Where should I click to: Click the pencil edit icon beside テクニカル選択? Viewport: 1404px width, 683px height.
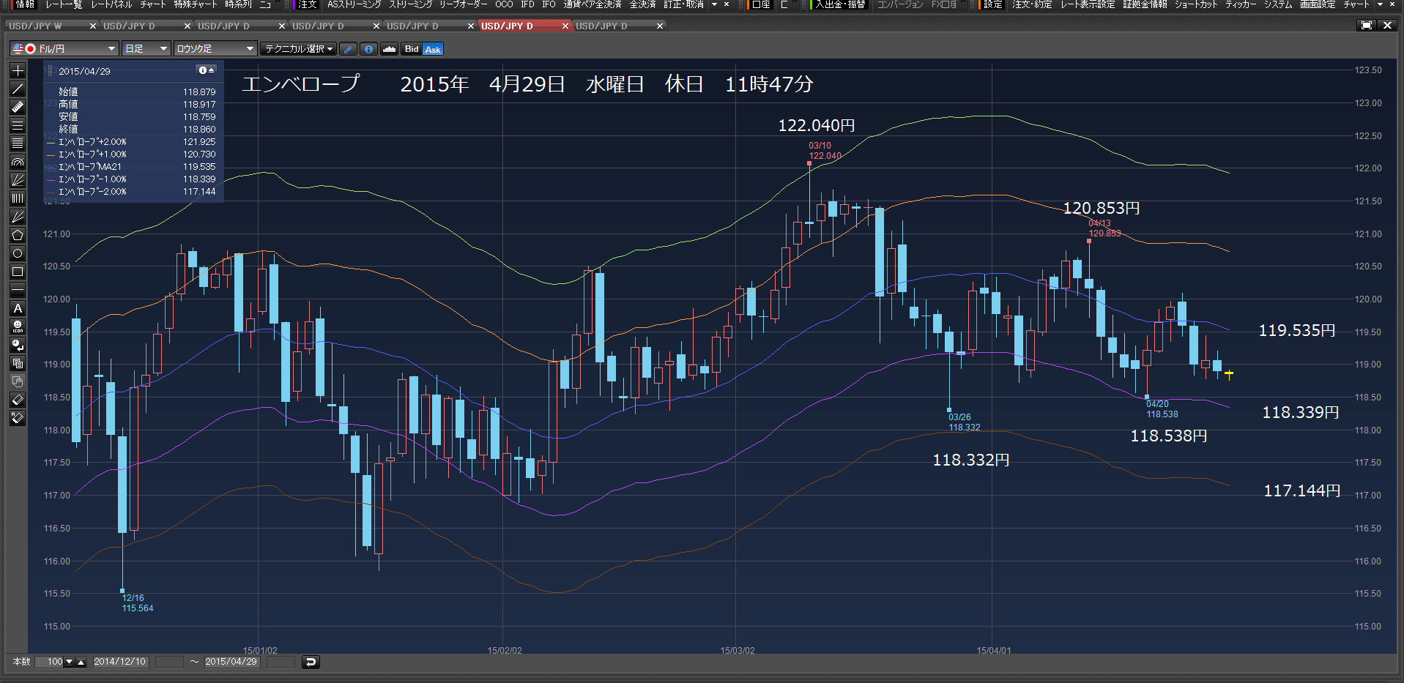(349, 49)
